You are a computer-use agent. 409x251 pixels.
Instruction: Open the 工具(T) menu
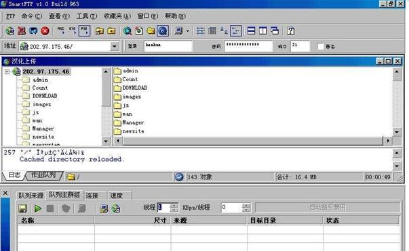tap(87, 16)
